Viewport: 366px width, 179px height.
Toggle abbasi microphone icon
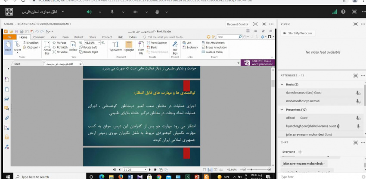point(358,118)
